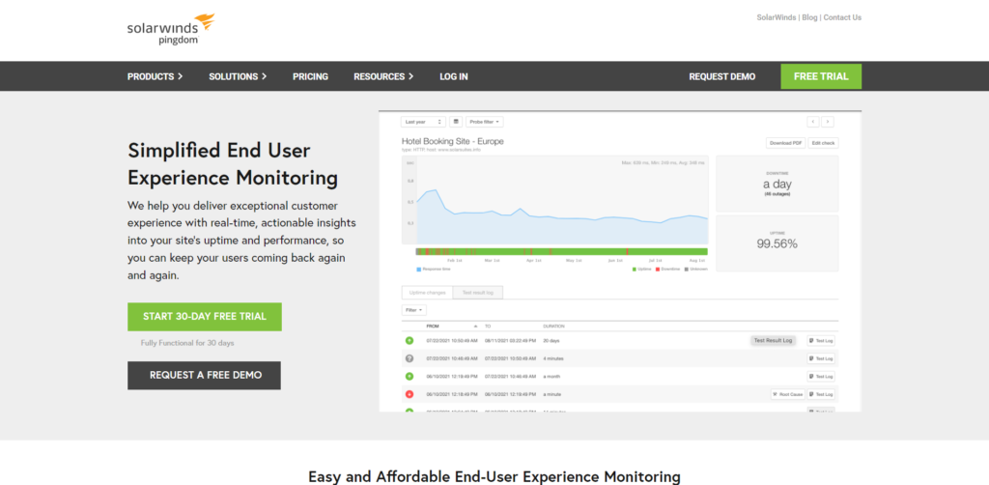Click the Test Result Log tooltip
The image size is (989, 485).
tap(774, 341)
